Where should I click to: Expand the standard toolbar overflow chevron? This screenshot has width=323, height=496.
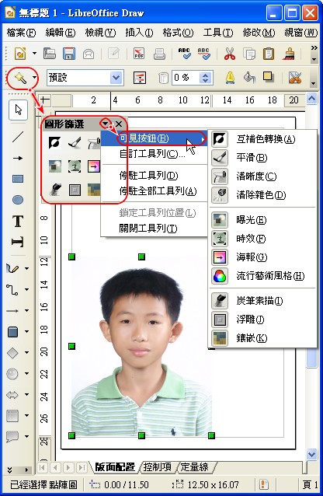pos(314,47)
